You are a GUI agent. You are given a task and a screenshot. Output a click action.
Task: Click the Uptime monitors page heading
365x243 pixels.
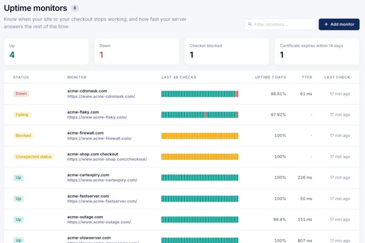(x=36, y=8)
